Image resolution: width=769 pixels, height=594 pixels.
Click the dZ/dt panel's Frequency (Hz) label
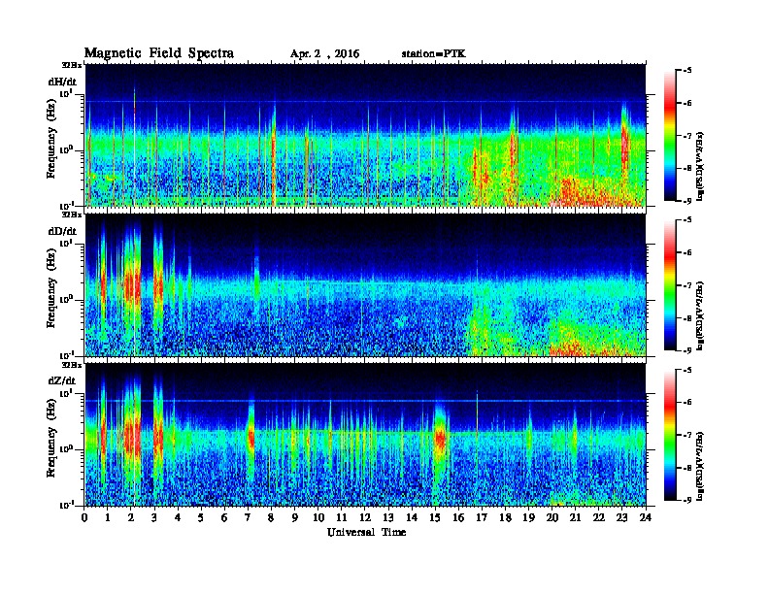[x=50, y=439]
